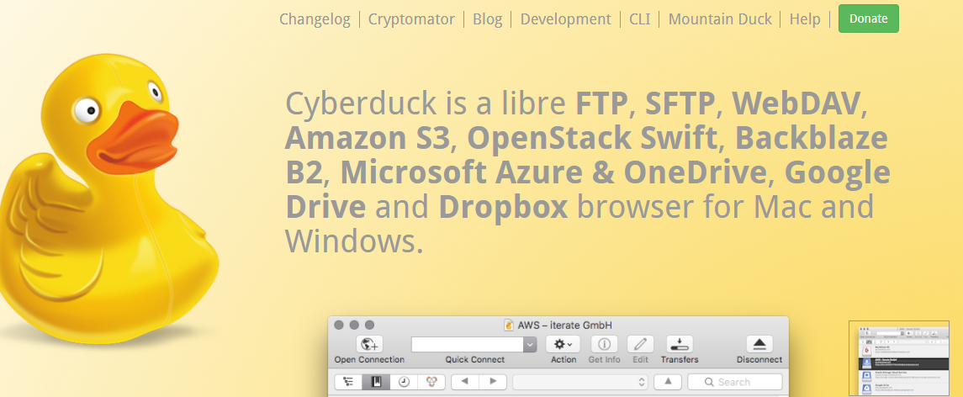Click the green Donate button
The image size is (963, 397).
point(869,19)
